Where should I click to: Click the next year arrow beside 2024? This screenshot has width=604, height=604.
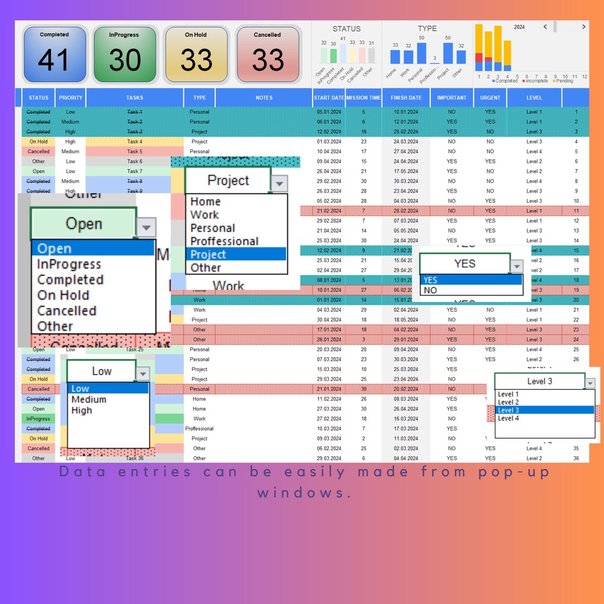[x=583, y=26]
